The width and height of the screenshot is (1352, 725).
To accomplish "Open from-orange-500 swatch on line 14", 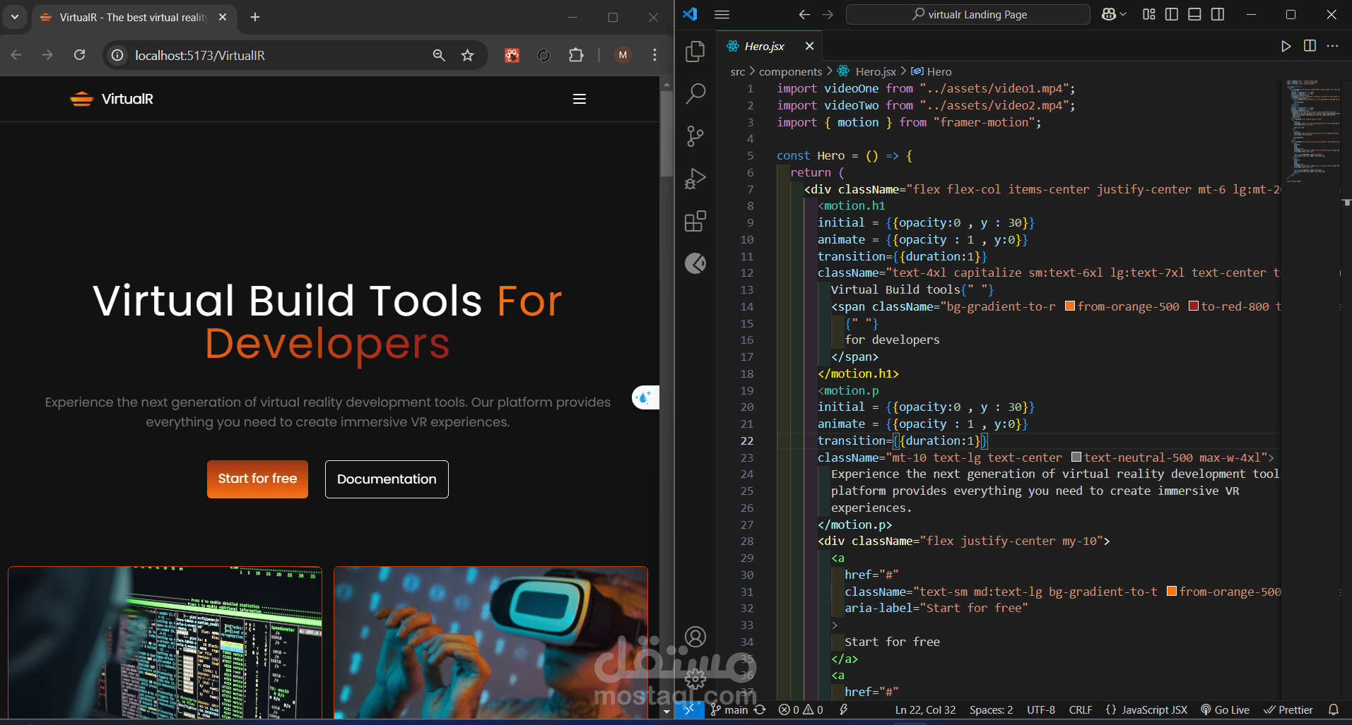I will click(1070, 306).
